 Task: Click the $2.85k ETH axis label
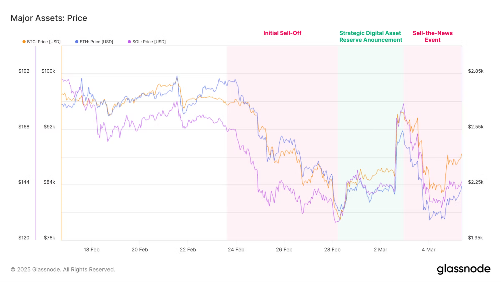point(475,71)
